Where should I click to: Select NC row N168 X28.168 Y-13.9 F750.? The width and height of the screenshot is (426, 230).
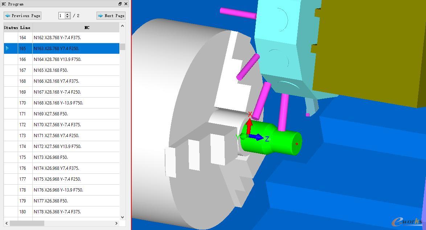coord(62,103)
